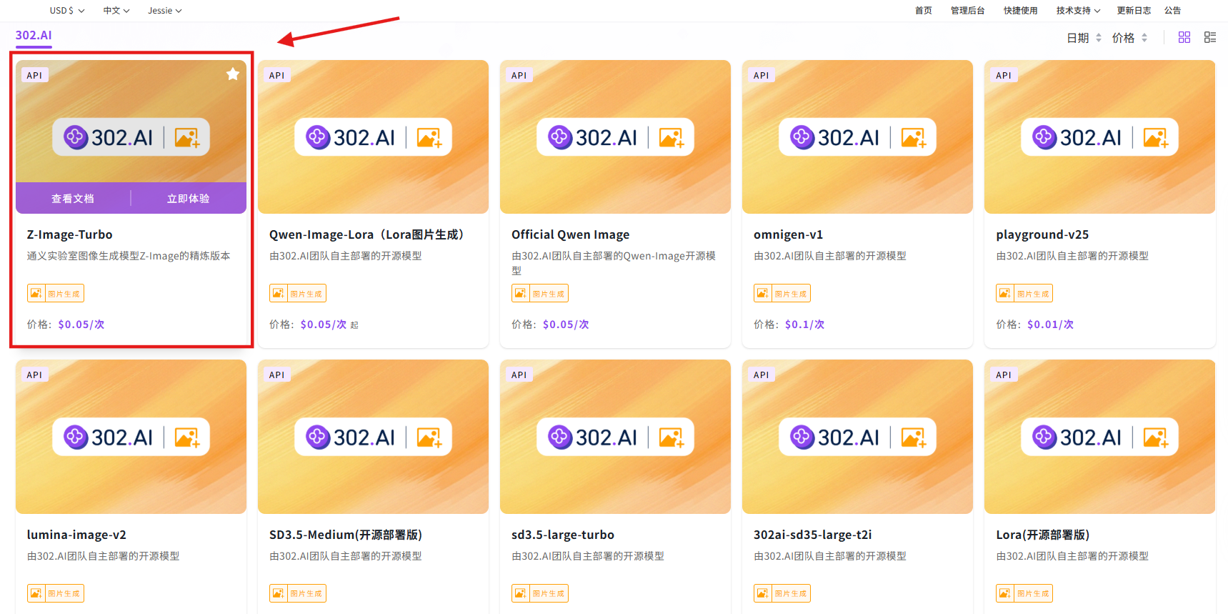
Task: Click image-generation logo icon on playground-v25 thumbnail
Action: pos(1156,137)
